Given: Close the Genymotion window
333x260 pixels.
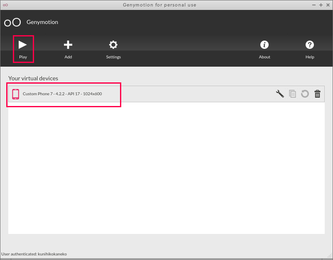Looking at the screenshot, I should [x=328, y=5].
